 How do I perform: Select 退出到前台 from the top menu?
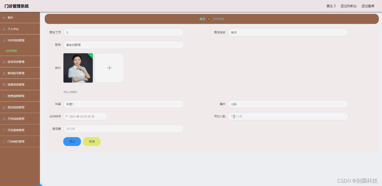349,6
